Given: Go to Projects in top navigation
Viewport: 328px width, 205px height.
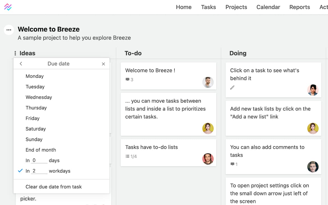Looking at the screenshot, I should click(236, 7).
